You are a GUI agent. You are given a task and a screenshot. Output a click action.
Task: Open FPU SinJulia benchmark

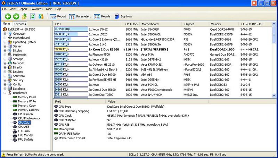[25, 140]
